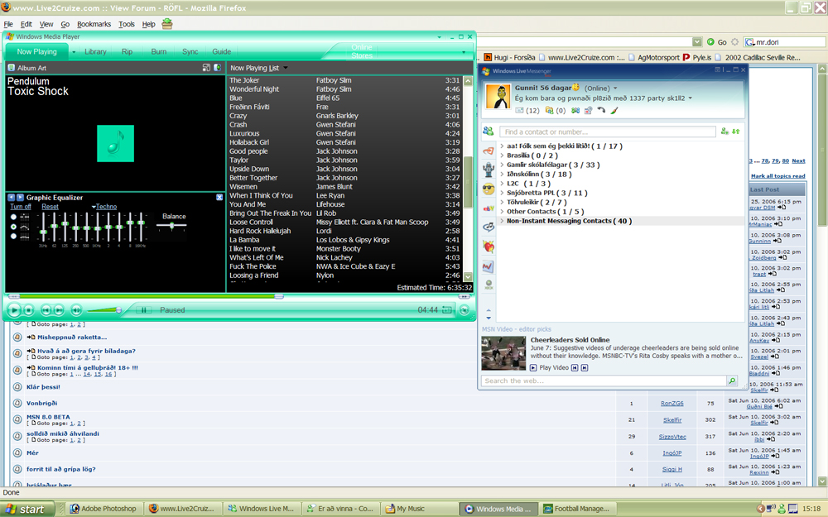
Task: Open the Now Playing tab options arrow
Action: [x=74, y=51]
